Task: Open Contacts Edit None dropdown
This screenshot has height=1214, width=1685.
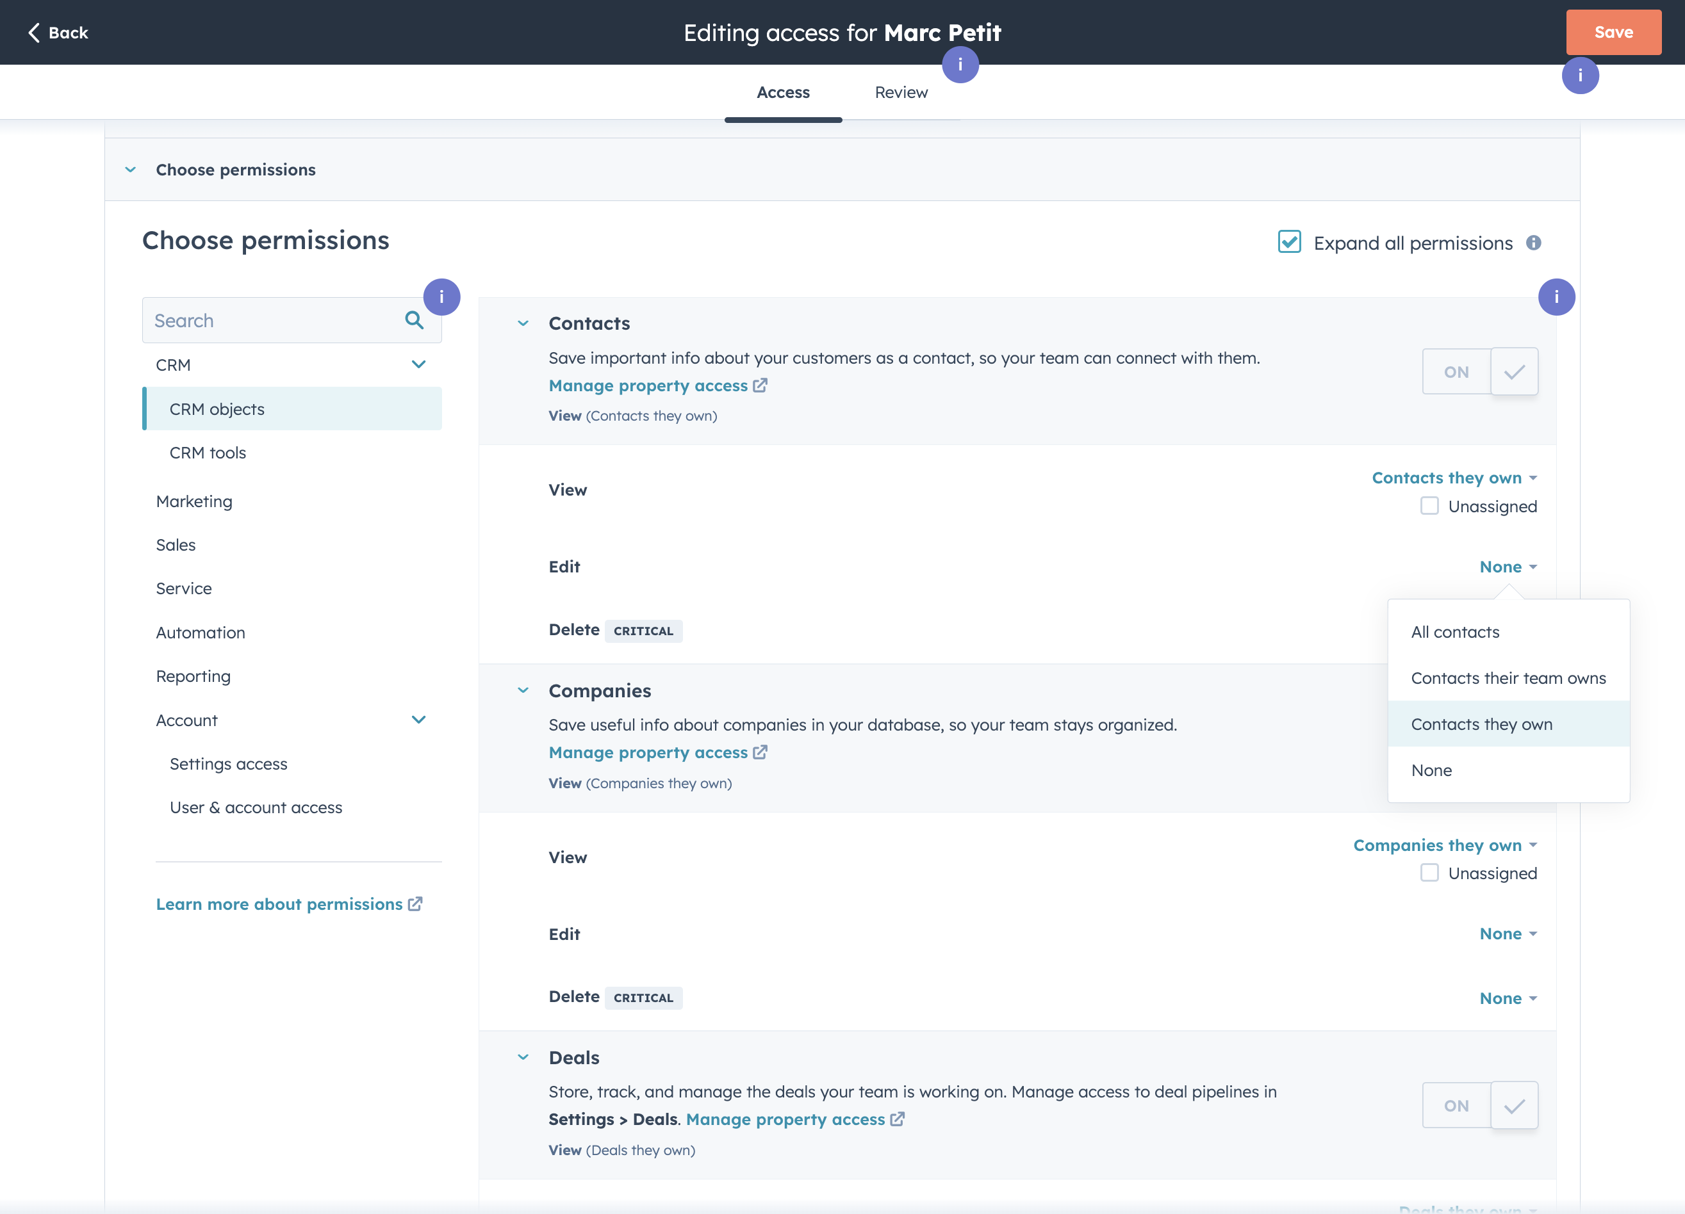Action: point(1508,567)
